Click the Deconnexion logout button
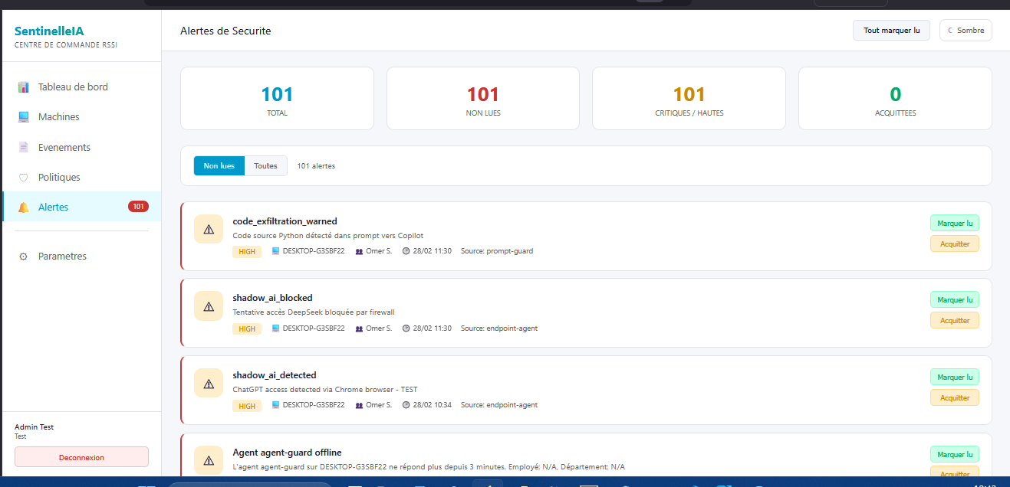 [x=81, y=457]
